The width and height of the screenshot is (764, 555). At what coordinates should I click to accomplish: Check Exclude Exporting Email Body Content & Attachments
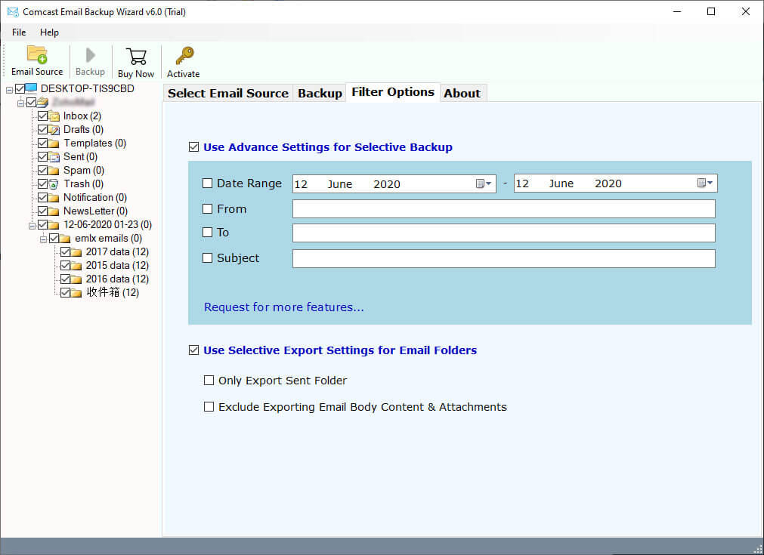click(209, 406)
